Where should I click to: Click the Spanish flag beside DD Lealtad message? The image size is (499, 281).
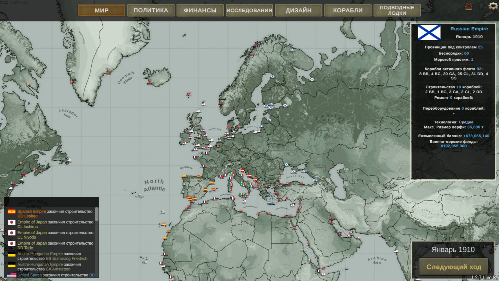[x=12, y=212]
